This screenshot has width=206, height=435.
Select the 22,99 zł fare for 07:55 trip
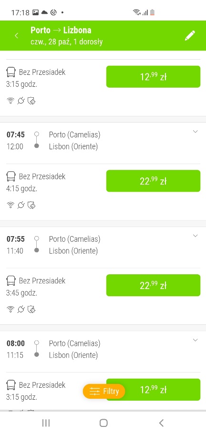154,285
